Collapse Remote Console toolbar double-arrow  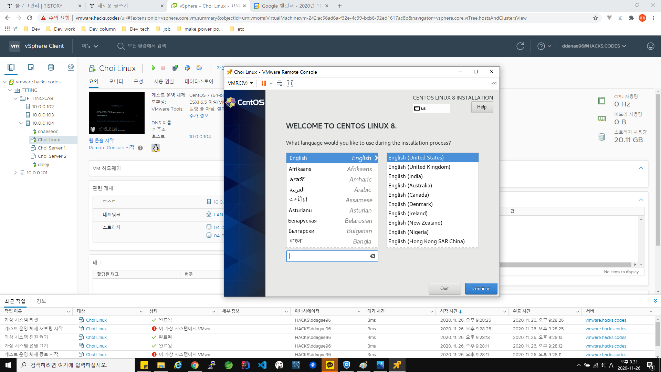[494, 83]
